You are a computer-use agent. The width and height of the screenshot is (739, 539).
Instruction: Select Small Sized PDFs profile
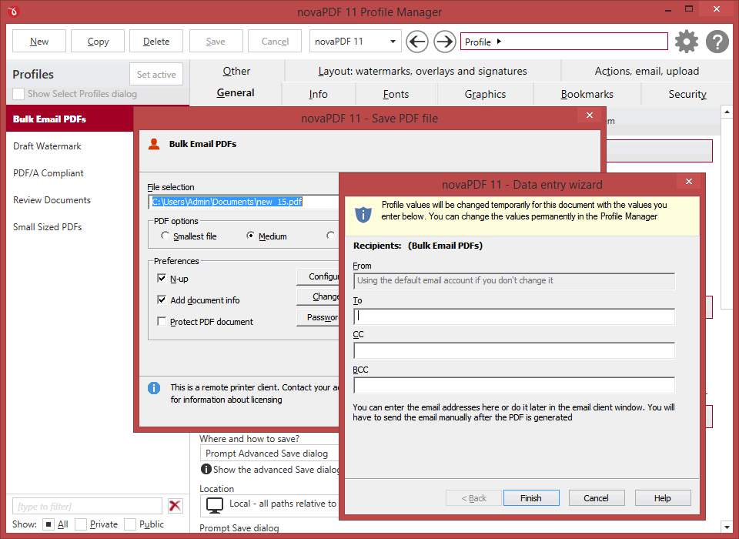coord(70,227)
